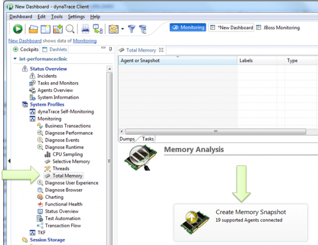Screen dimensions: 318x245
Task: Open the Tools menu
Action: [57, 16]
